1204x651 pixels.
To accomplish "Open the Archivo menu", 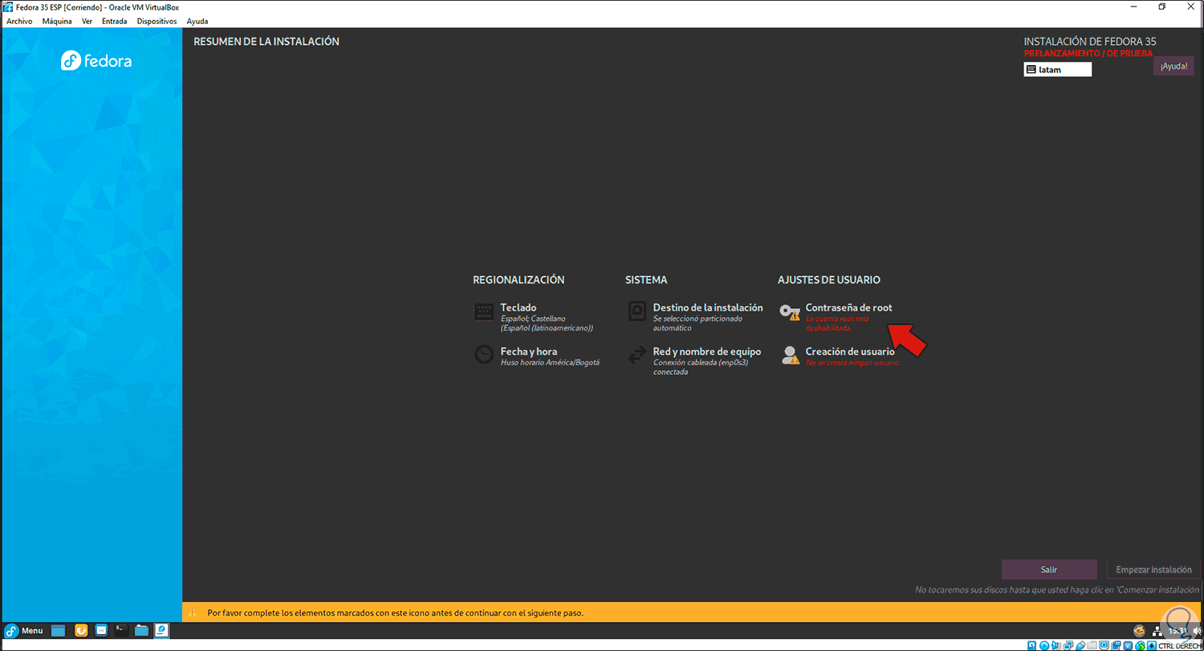I will (19, 22).
